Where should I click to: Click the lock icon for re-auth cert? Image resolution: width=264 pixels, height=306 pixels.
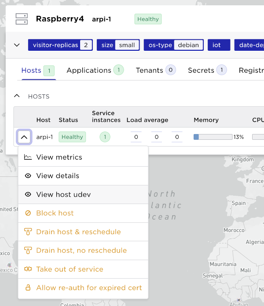(28, 288)
